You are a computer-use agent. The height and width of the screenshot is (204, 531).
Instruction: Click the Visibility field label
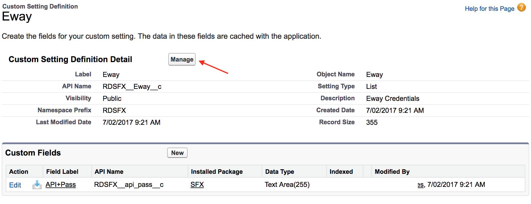tap(78, 98)
